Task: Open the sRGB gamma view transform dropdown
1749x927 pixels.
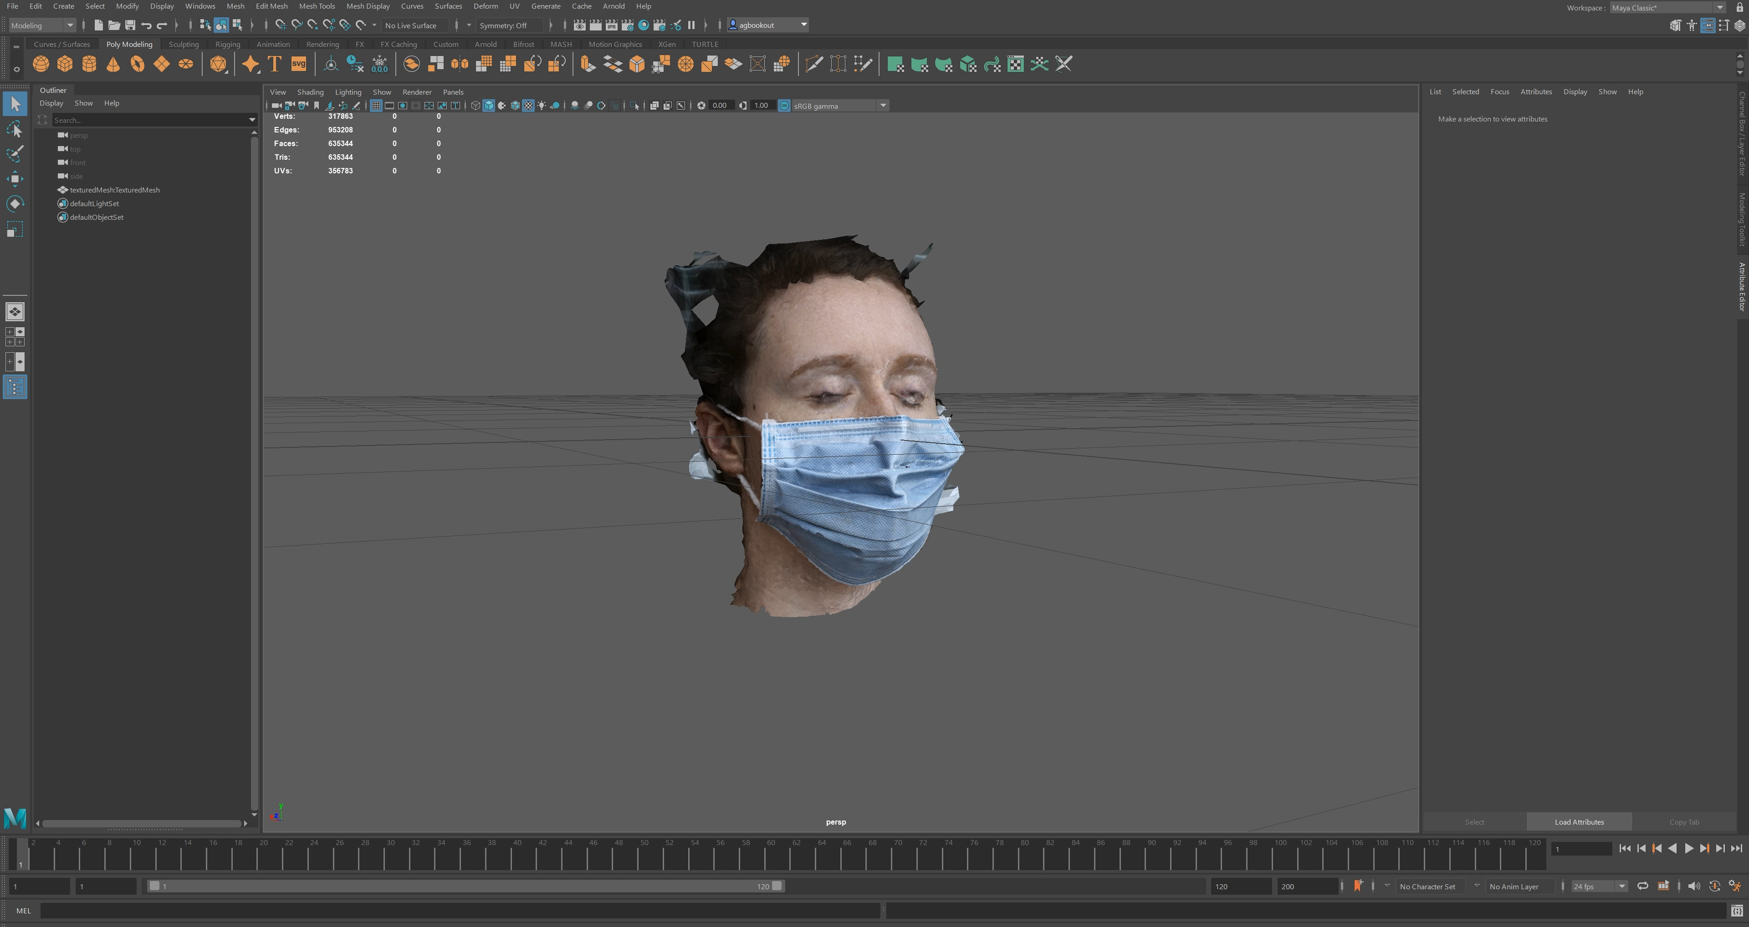Action: [x=840, y=105]
